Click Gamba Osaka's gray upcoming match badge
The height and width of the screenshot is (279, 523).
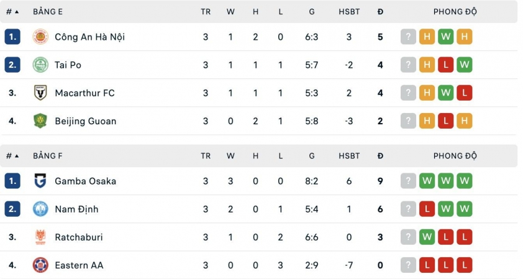tap(408, 181)
